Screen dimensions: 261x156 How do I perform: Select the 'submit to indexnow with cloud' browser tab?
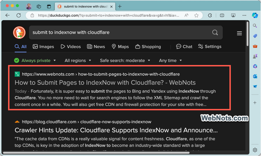85,7
